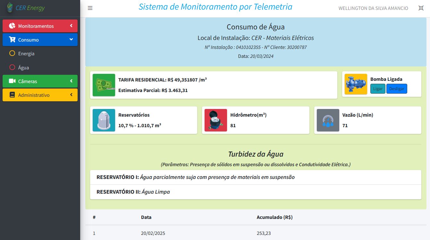The width and height of the screenshot is (430, 240).
Task: Click the RESERVATÓRIO I turbidity row
Action: click(256, 177)
